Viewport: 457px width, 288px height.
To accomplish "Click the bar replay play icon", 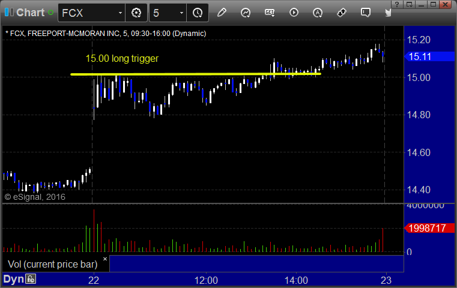I will click(x=294, y=13).
